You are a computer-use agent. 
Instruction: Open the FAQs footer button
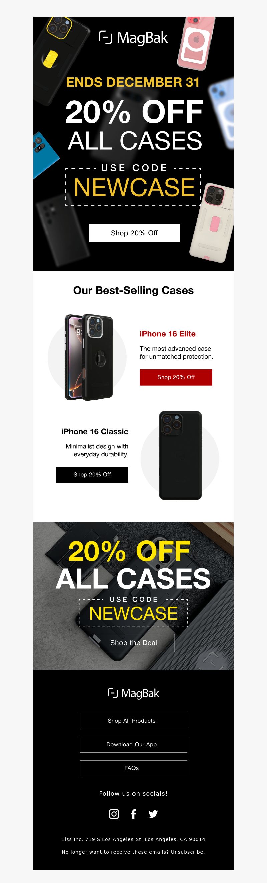click(133, 768)
